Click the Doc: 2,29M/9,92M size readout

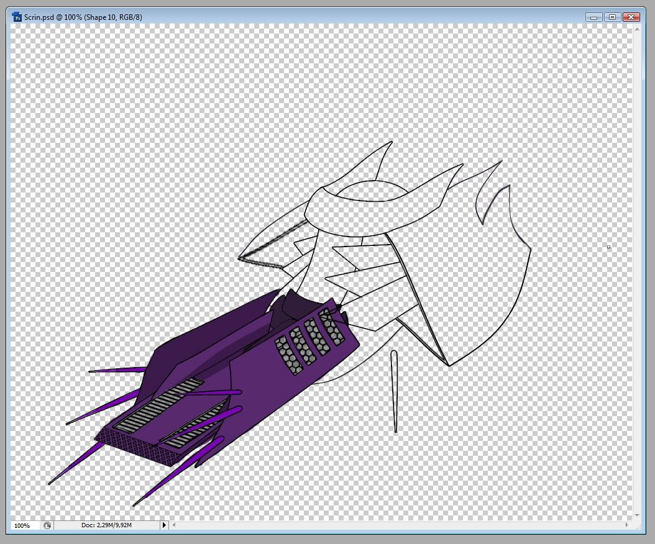[x=106, y=525]
